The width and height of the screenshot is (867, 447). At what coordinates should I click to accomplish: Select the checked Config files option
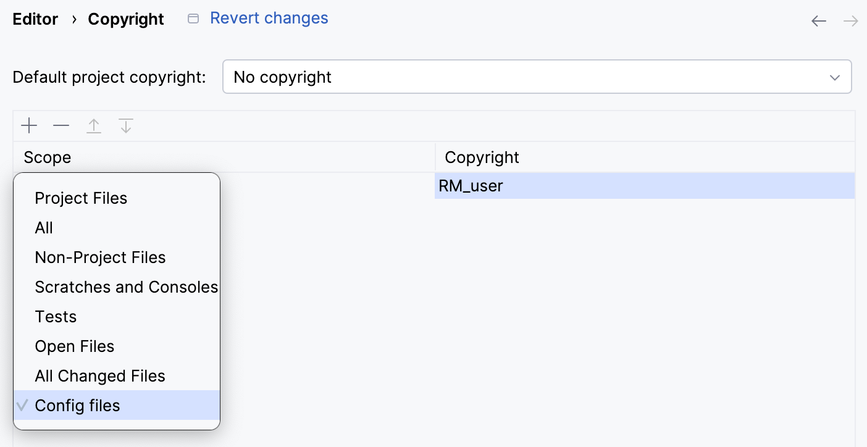coord(77,406)
